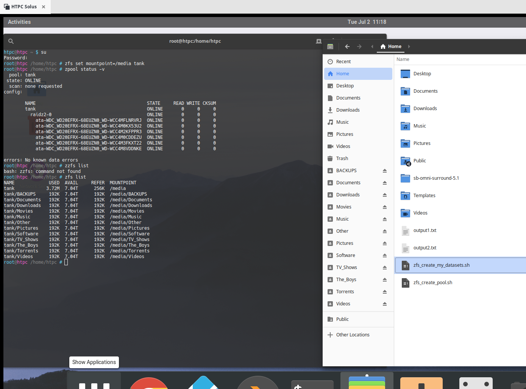This screenshot has width=526, height=389.
Task: Open Downloads from the sidebar
Action: 348,110
